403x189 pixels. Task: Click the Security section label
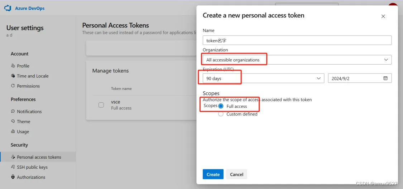pyautogui.click(x=19, y=145)
